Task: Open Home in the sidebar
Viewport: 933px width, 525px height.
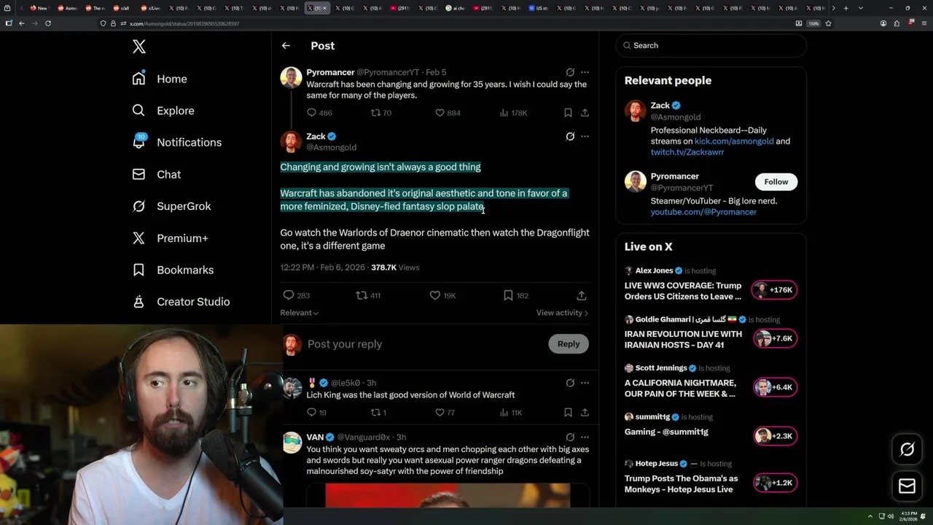Action: pyautogui.click(x=160, y=79)
